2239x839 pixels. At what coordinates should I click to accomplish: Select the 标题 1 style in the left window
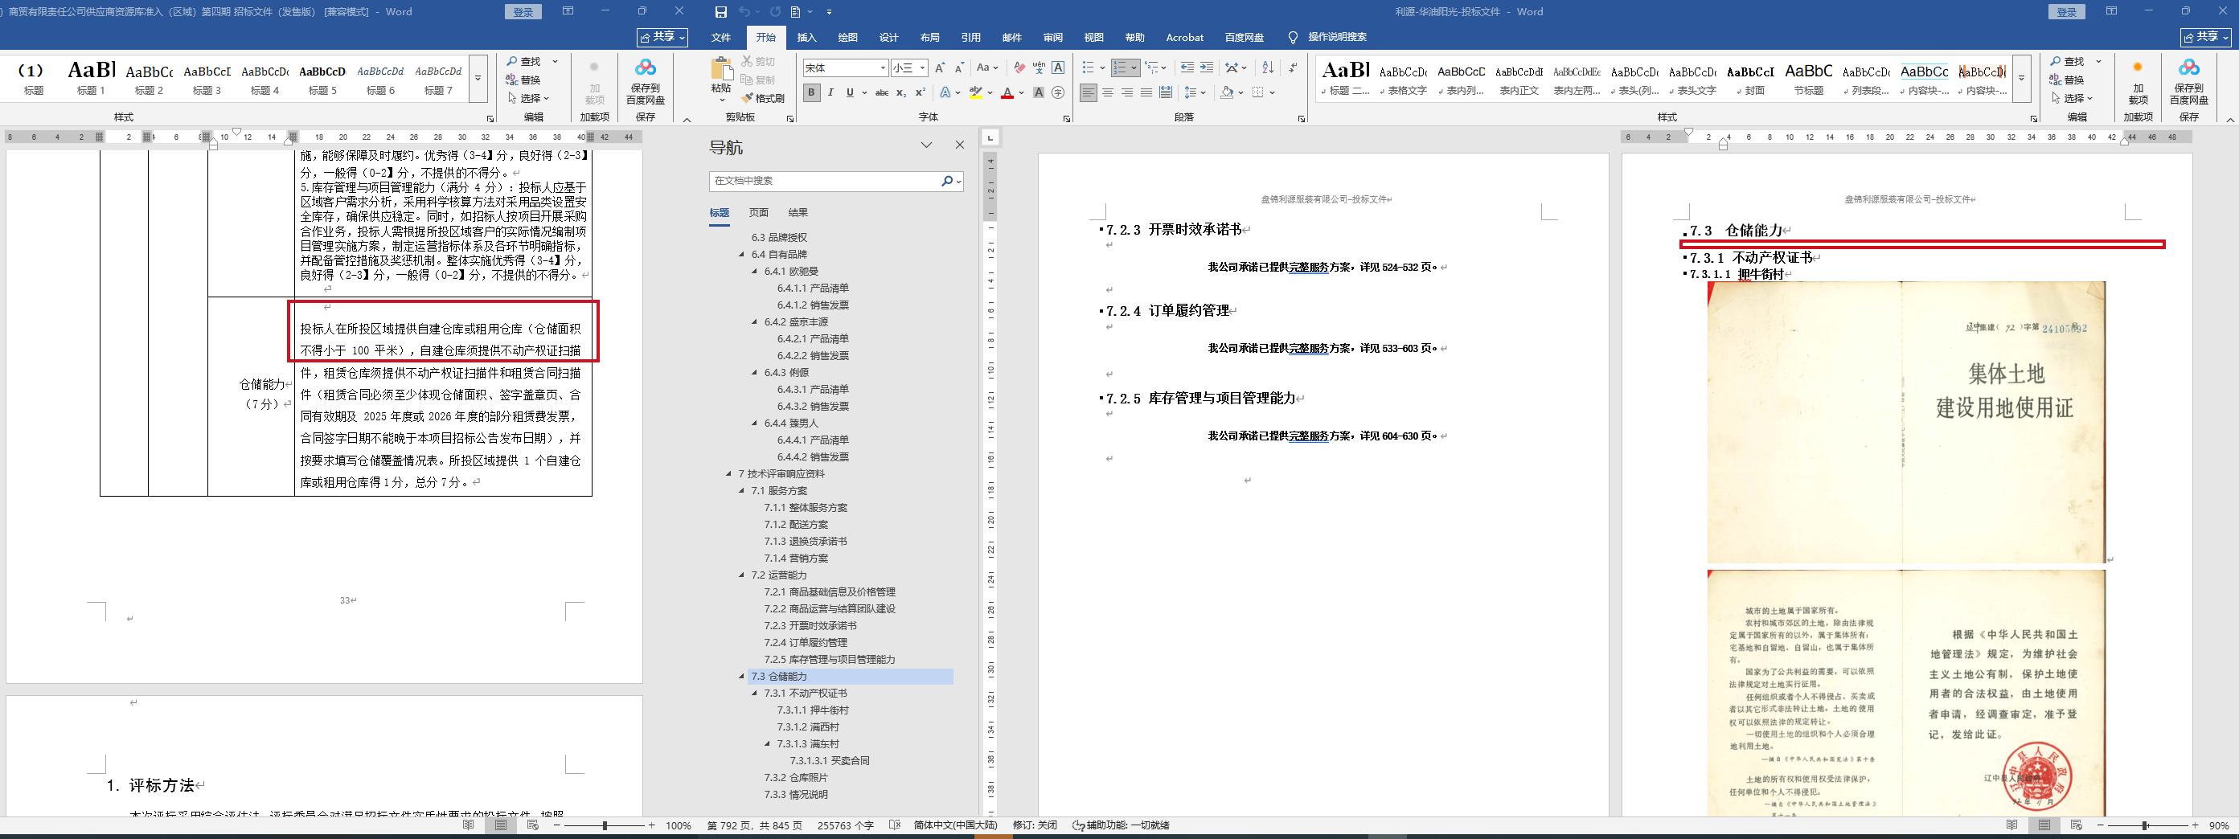pyautogui.click(x=90, y=78)
